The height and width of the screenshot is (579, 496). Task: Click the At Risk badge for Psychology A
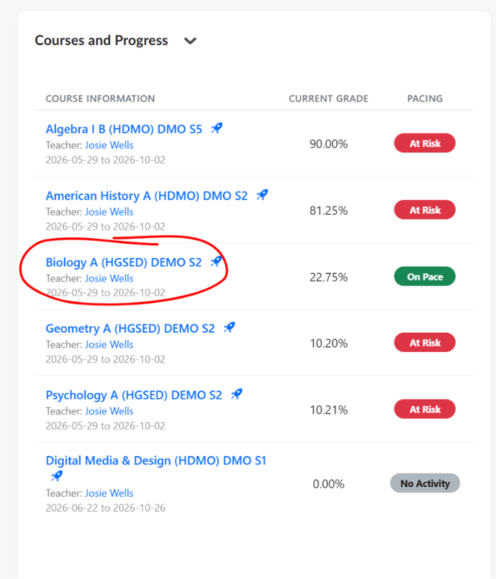[x=425, y=409]
